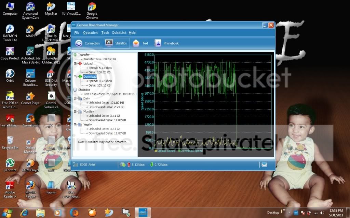This screenshot has height=218, width=350.
Task: Open the Text messages envelope icon
Action: point(136,43)
